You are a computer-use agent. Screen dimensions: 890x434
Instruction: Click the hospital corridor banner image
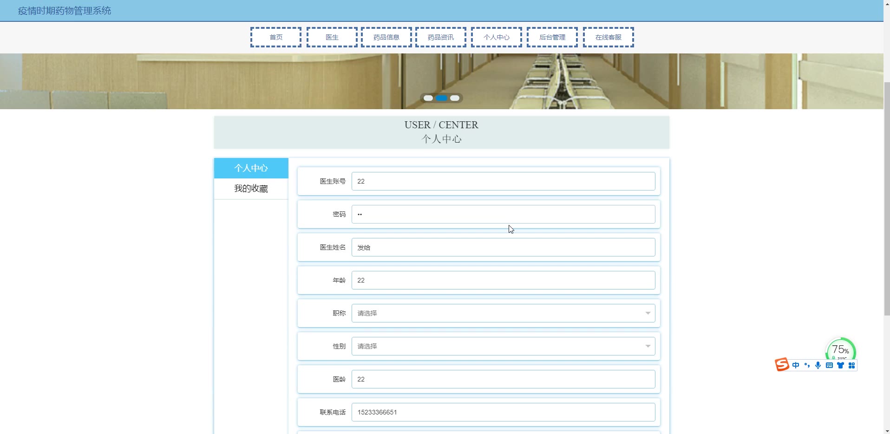441,81
